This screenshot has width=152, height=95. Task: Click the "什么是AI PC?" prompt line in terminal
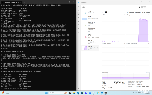[x=7, y=22]
